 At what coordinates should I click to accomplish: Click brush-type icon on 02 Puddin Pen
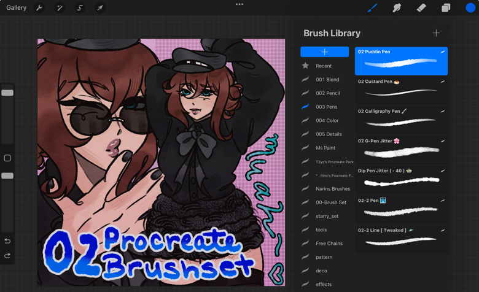[443, 52]
